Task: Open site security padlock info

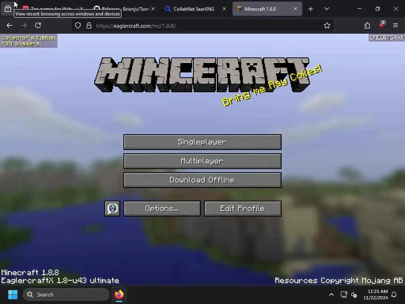Action: (89, 25)
